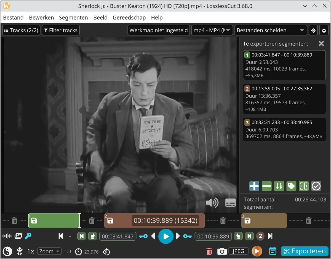Seek to the previous keyframe

pyautogui.click(x=143, y=236)
